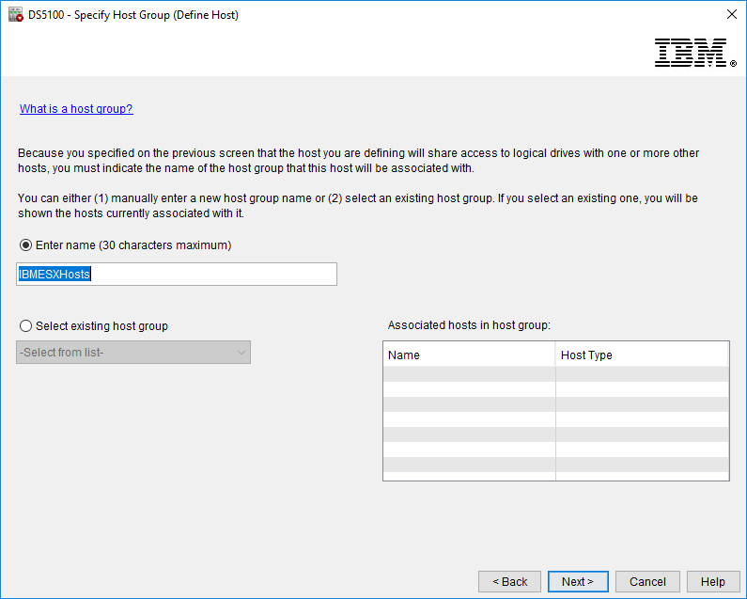Viewport: 747px width, 599px height.
Task: Click the 'Host Type' column header
Action: pos(642,355)
